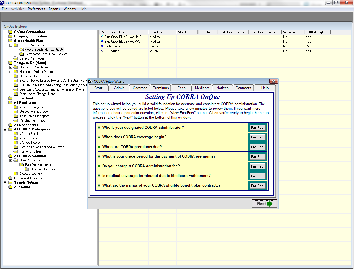This screenshot has width=354, height=270.
Task: Click the Delta Dental row arrow icon
Action: [102, 46]
